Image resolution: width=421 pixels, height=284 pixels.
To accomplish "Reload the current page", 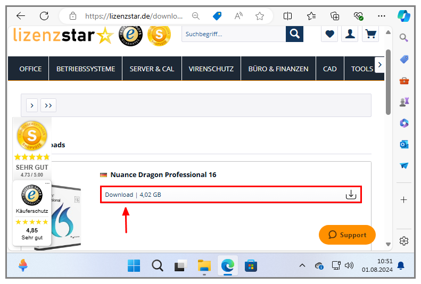I will point(44,16).
